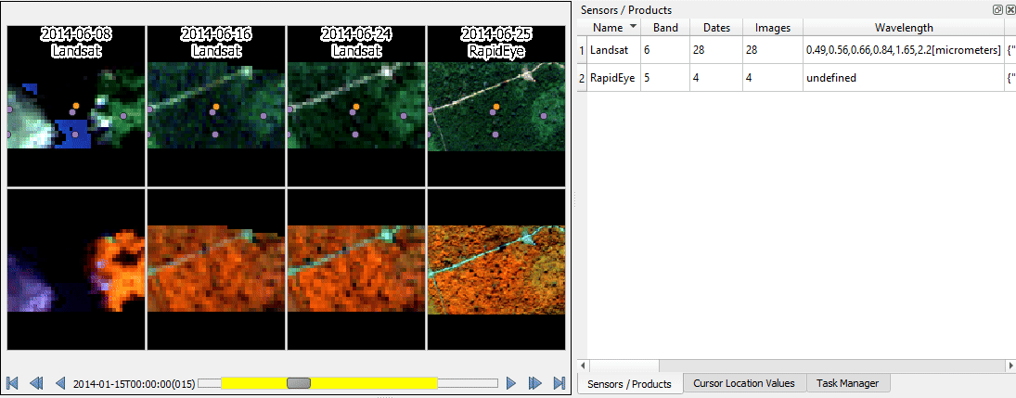The image size is (1016, 398).
Task: Step back one date with the single left arrow
Action: 60,383
